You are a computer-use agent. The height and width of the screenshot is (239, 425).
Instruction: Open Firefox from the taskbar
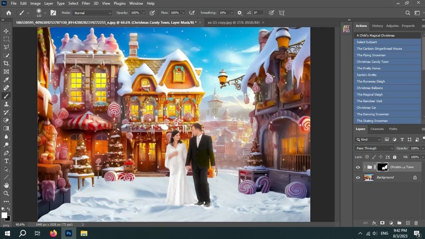(53, 233)
